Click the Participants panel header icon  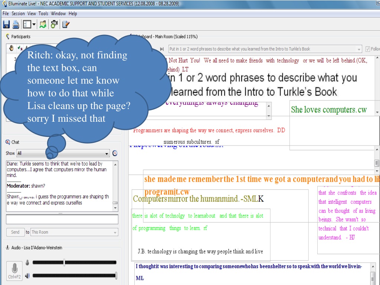[7, 36]
